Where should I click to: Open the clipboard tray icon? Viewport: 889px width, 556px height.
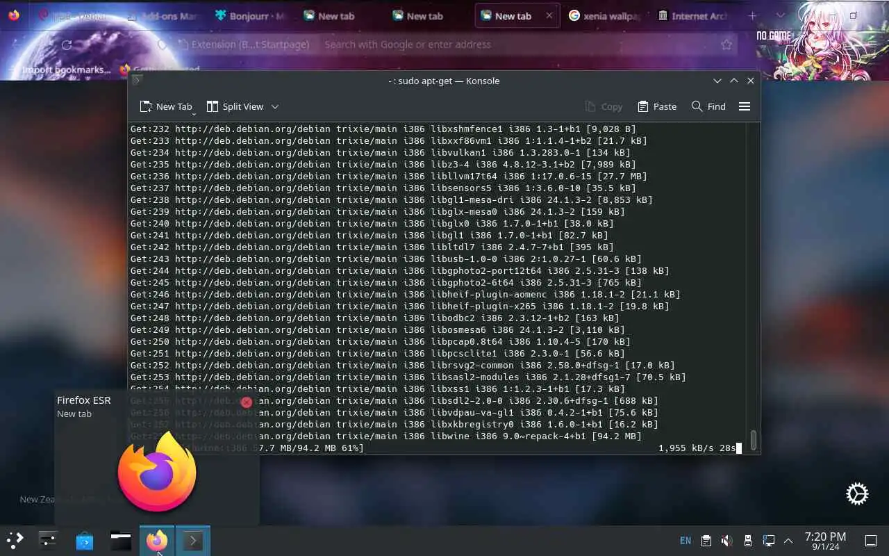(x=706, y=541)
